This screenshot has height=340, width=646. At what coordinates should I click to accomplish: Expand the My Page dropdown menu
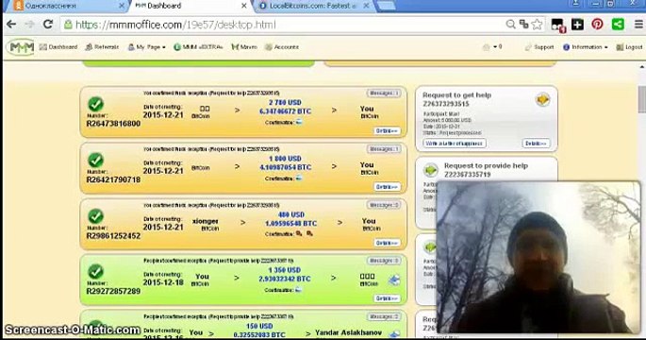point(147,47)
